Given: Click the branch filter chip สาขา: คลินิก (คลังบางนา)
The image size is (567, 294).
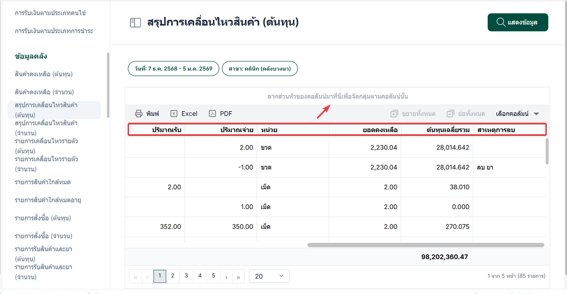Looking at the screenshot, I should pyautogui.click(x=260, y=69).
